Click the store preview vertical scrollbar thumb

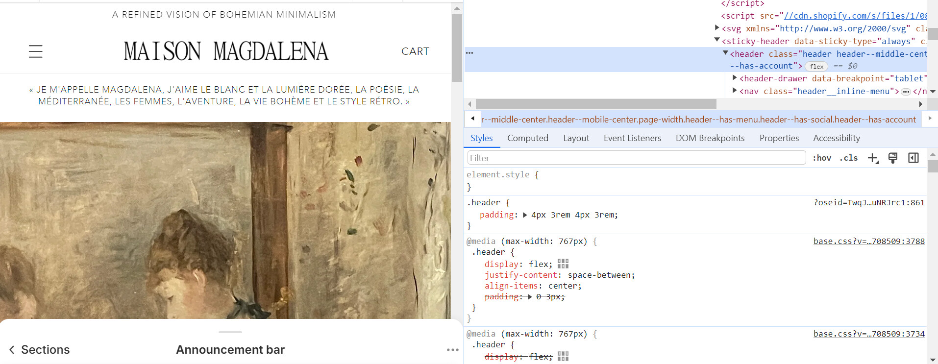click(x=457, y=48)
